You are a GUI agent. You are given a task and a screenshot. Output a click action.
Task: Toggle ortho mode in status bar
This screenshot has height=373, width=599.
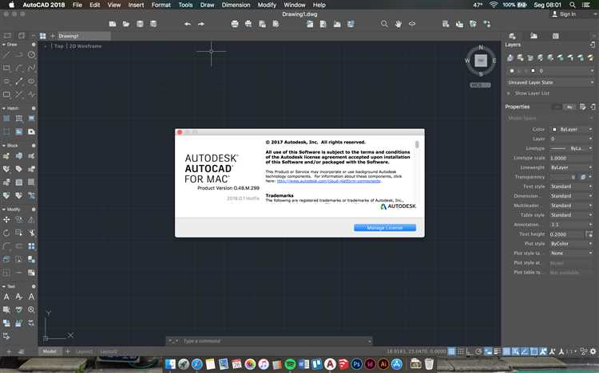coord(470,351)
